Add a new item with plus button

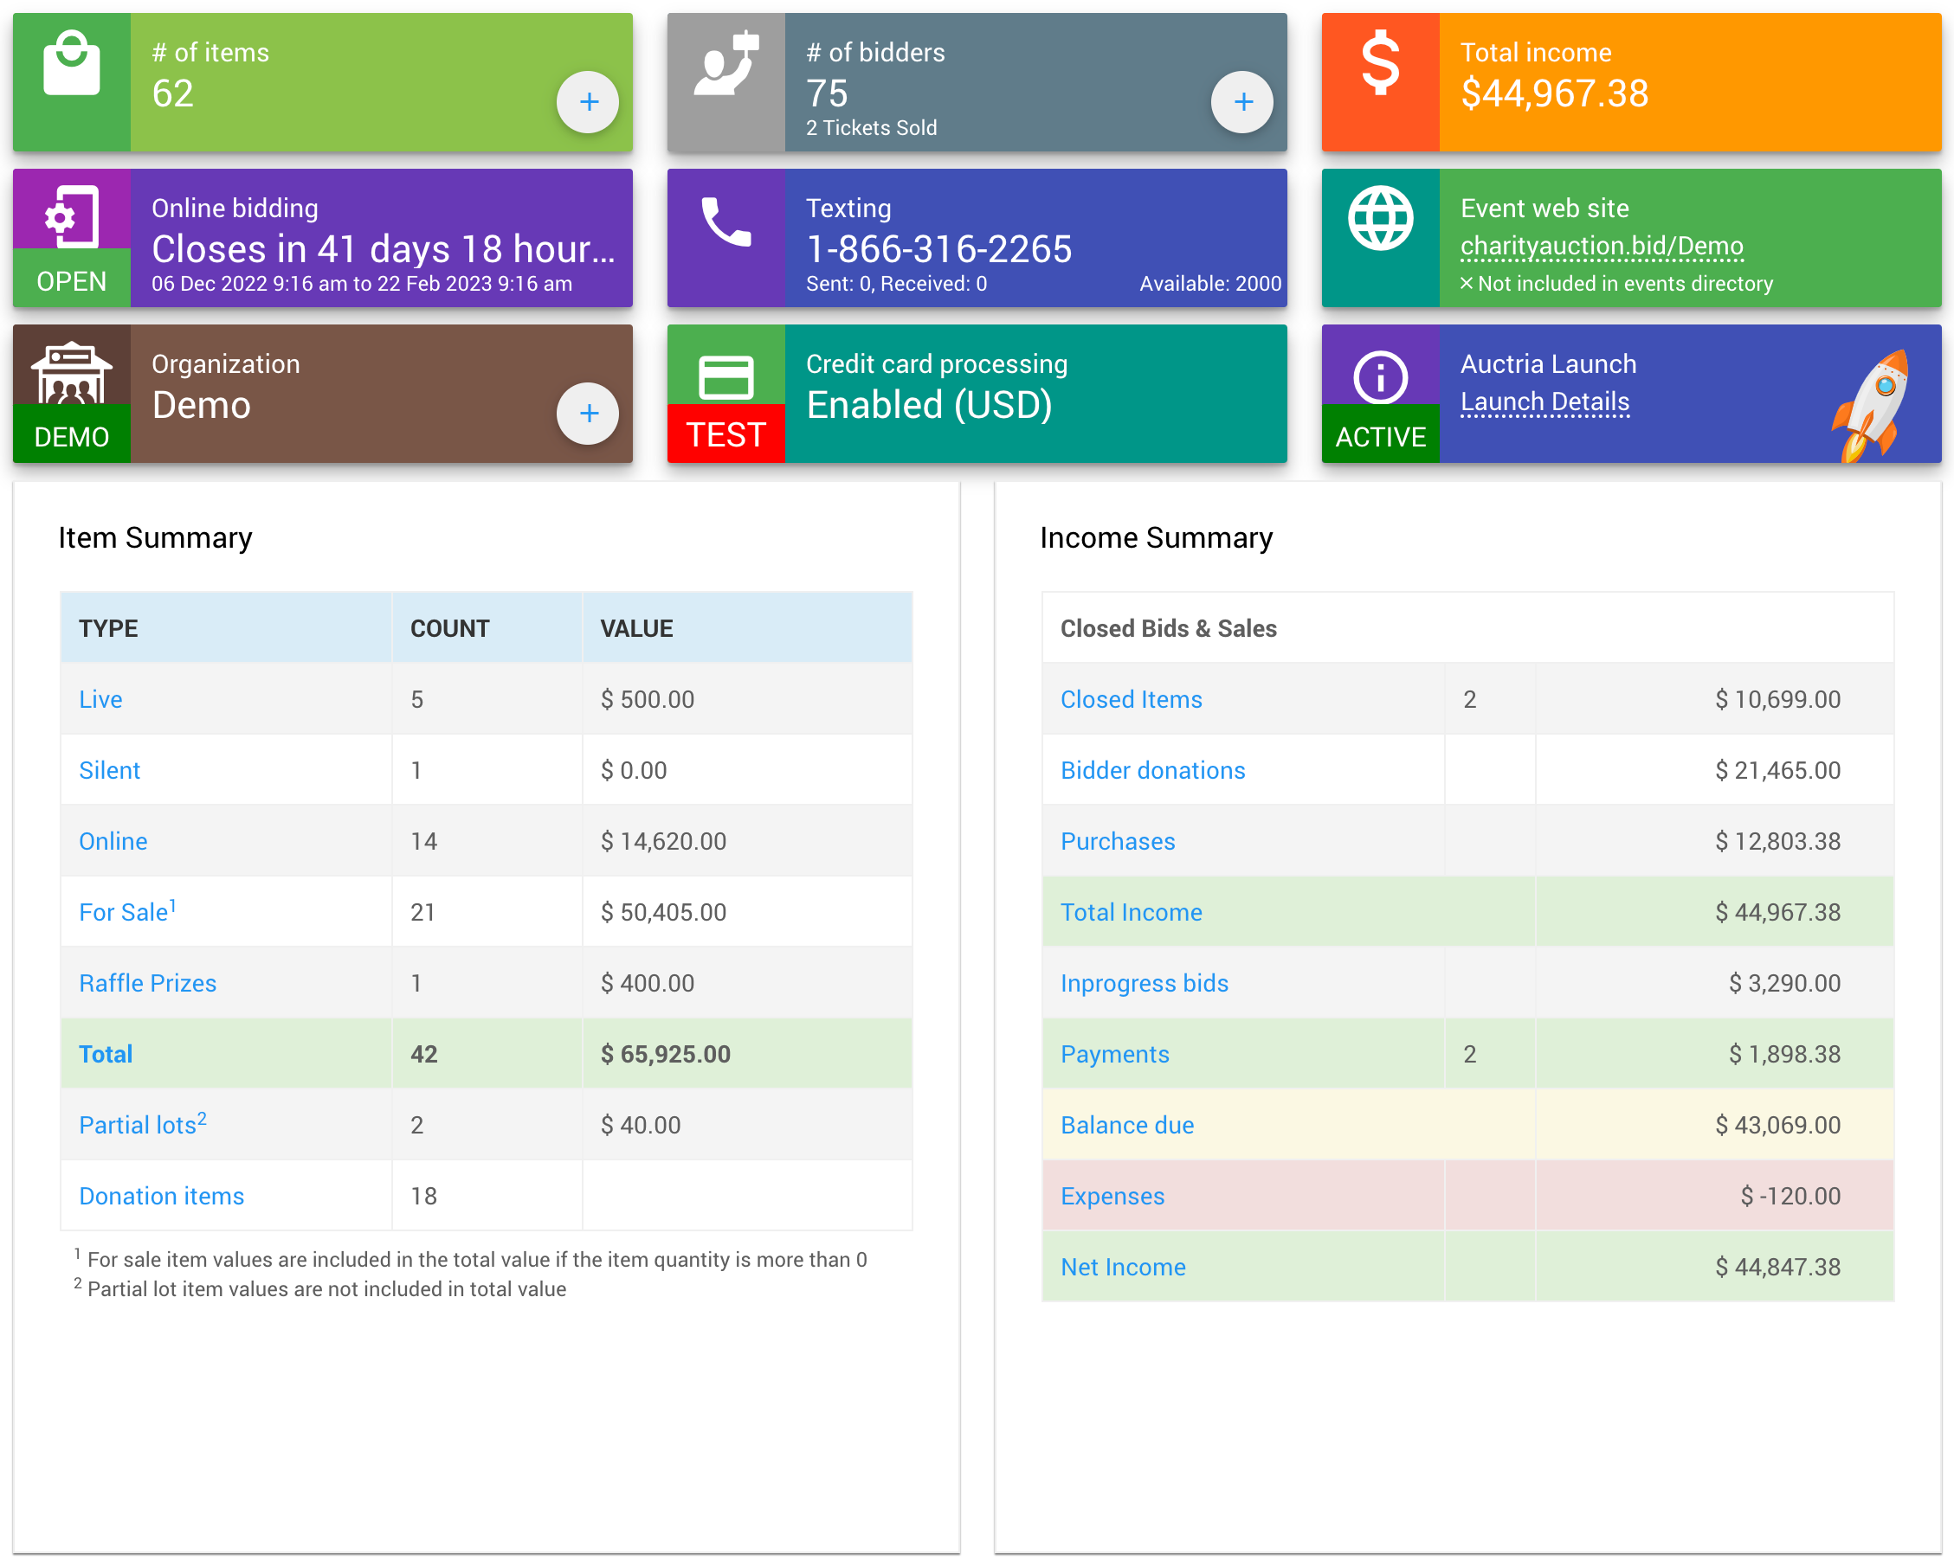tap(588, 101)
